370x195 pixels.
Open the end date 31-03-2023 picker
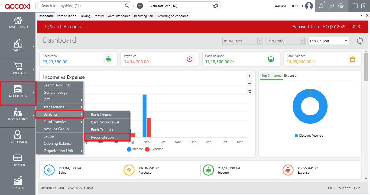[x=285, y=41]
